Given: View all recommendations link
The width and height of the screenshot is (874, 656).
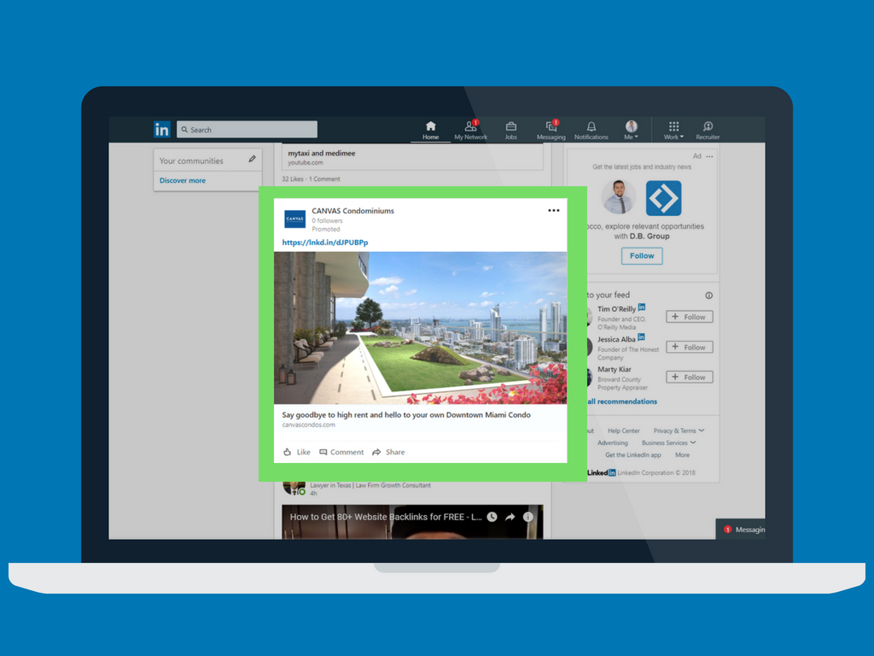Looking at the screenshot, I should point(622,401).
